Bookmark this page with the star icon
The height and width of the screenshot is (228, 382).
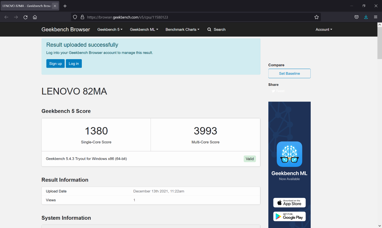click(316, 17)
